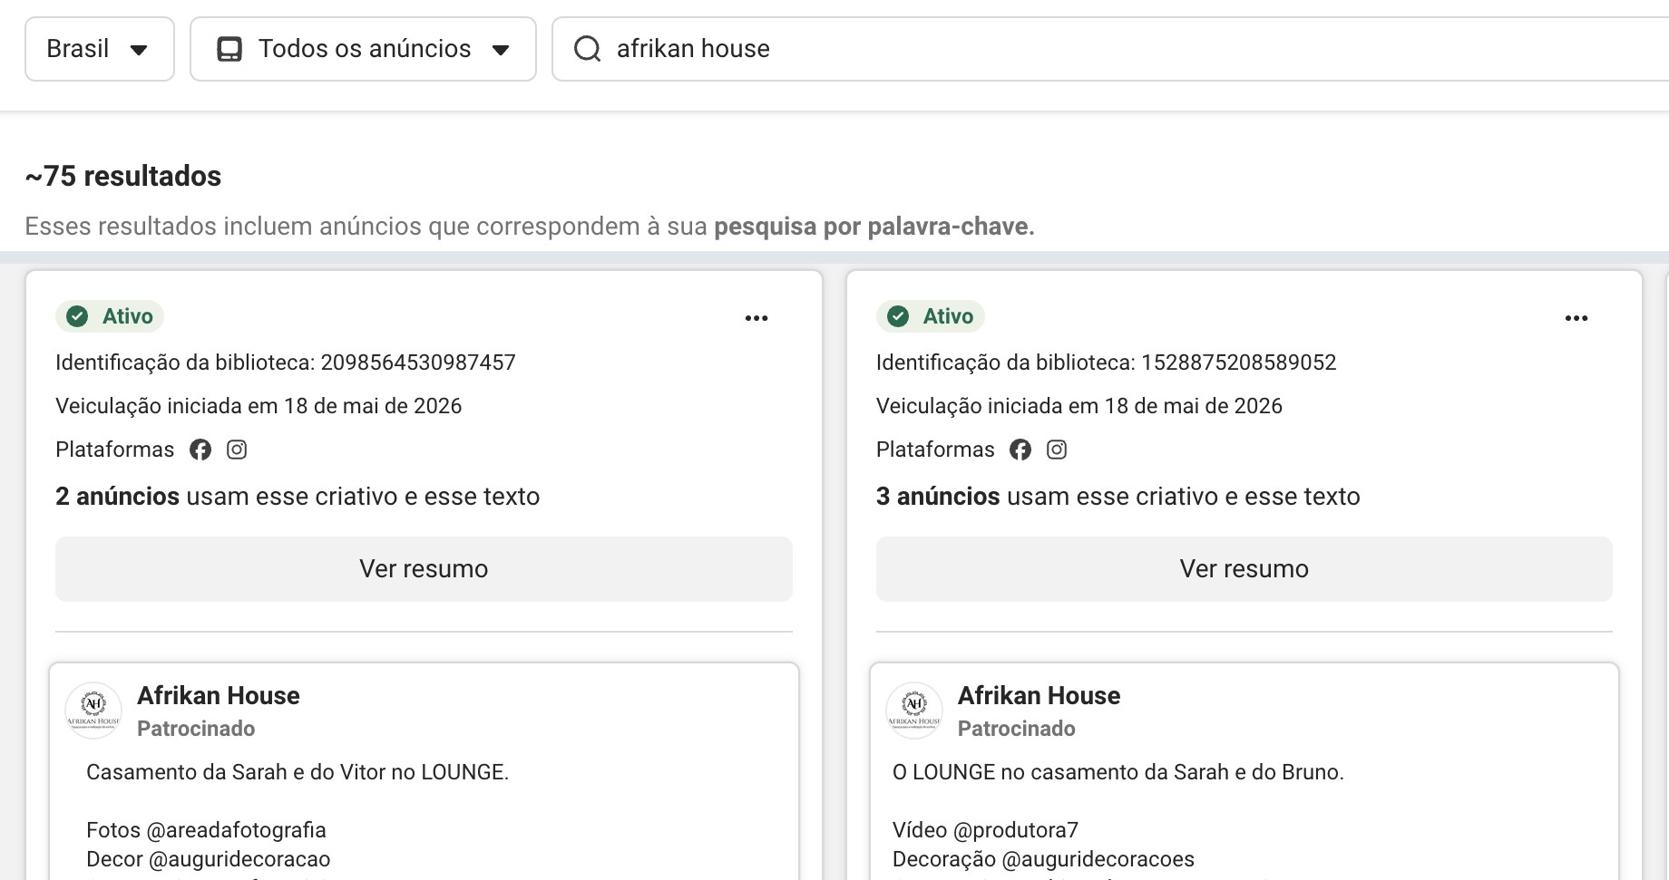The width and height of the screenshot is (1669, 880).
Task: Open Afrikan House logo in the Sarah e Vitor ad
Action: (93, 711)
